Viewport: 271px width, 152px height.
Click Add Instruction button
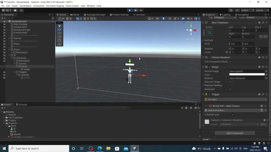pos(232,110)
